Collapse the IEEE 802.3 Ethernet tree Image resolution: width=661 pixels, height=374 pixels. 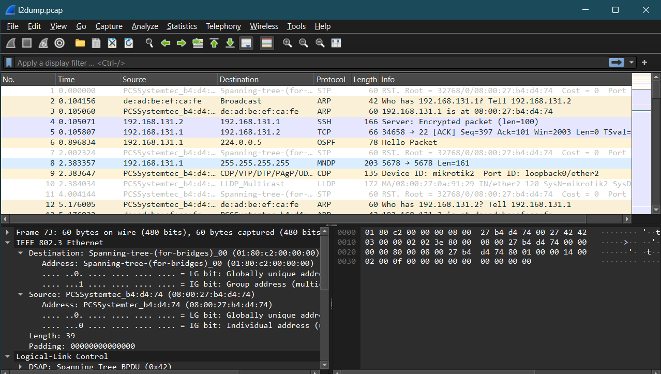click(x=8, y=243)
